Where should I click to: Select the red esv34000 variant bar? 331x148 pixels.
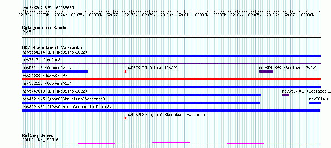(171, 79)
